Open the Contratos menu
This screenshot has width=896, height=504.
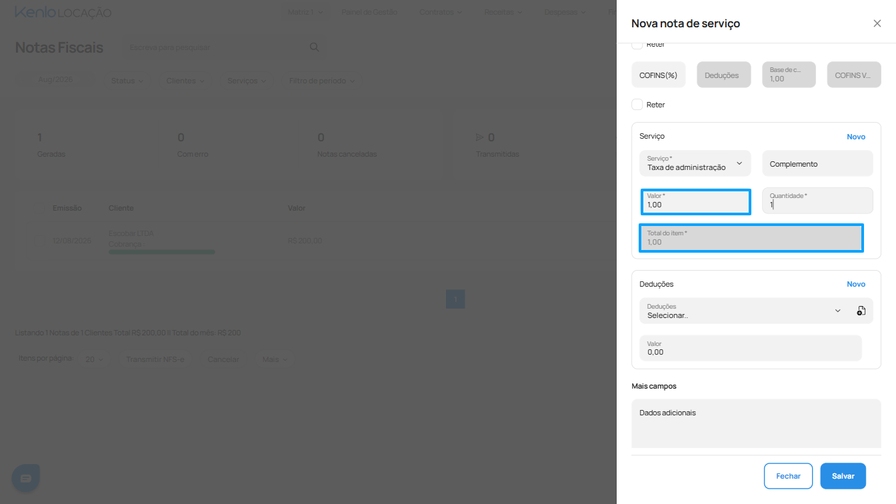(442, 12)
